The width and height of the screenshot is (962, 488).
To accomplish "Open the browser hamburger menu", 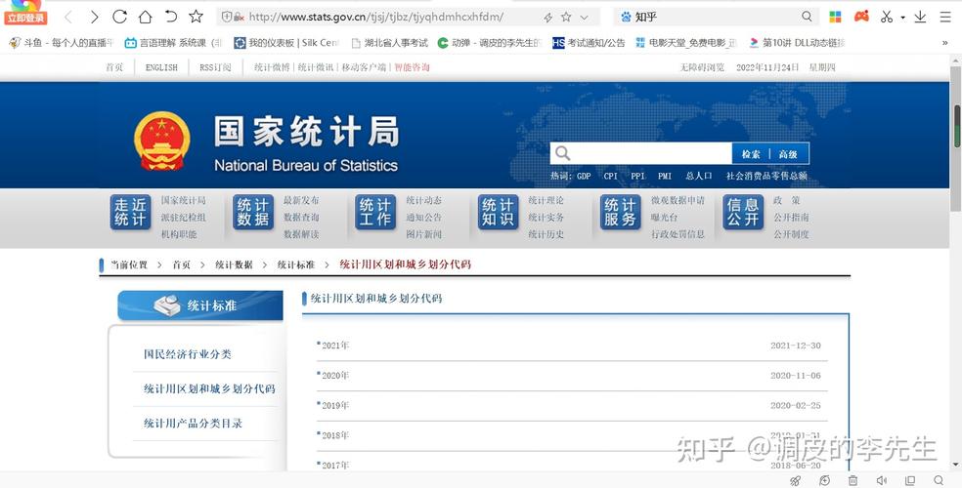I will (946, 17).
